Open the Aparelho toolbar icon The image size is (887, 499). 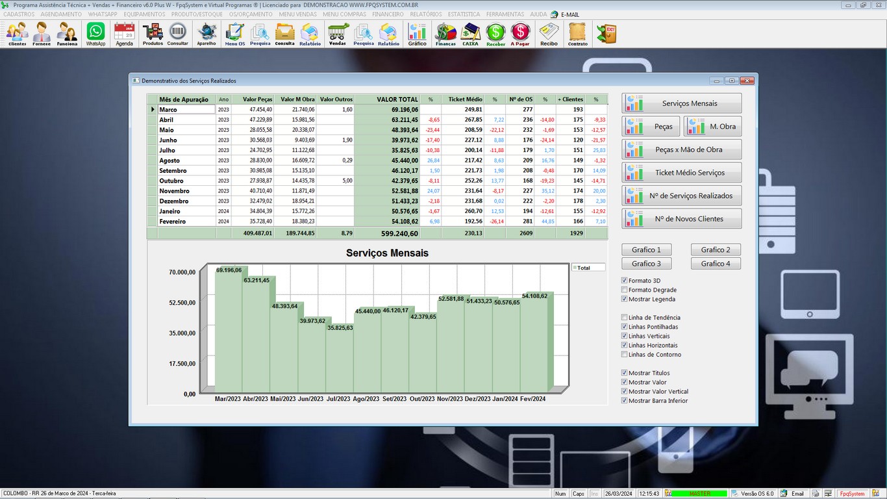tap(206, 34)
